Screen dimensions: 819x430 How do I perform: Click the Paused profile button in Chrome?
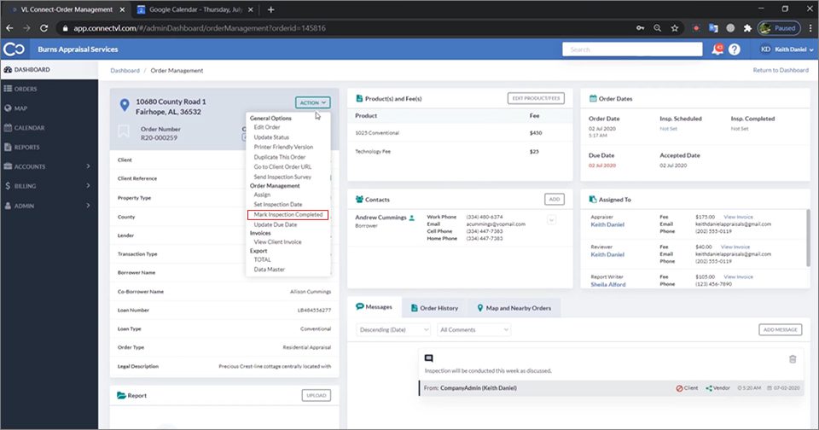pos(779,28)
